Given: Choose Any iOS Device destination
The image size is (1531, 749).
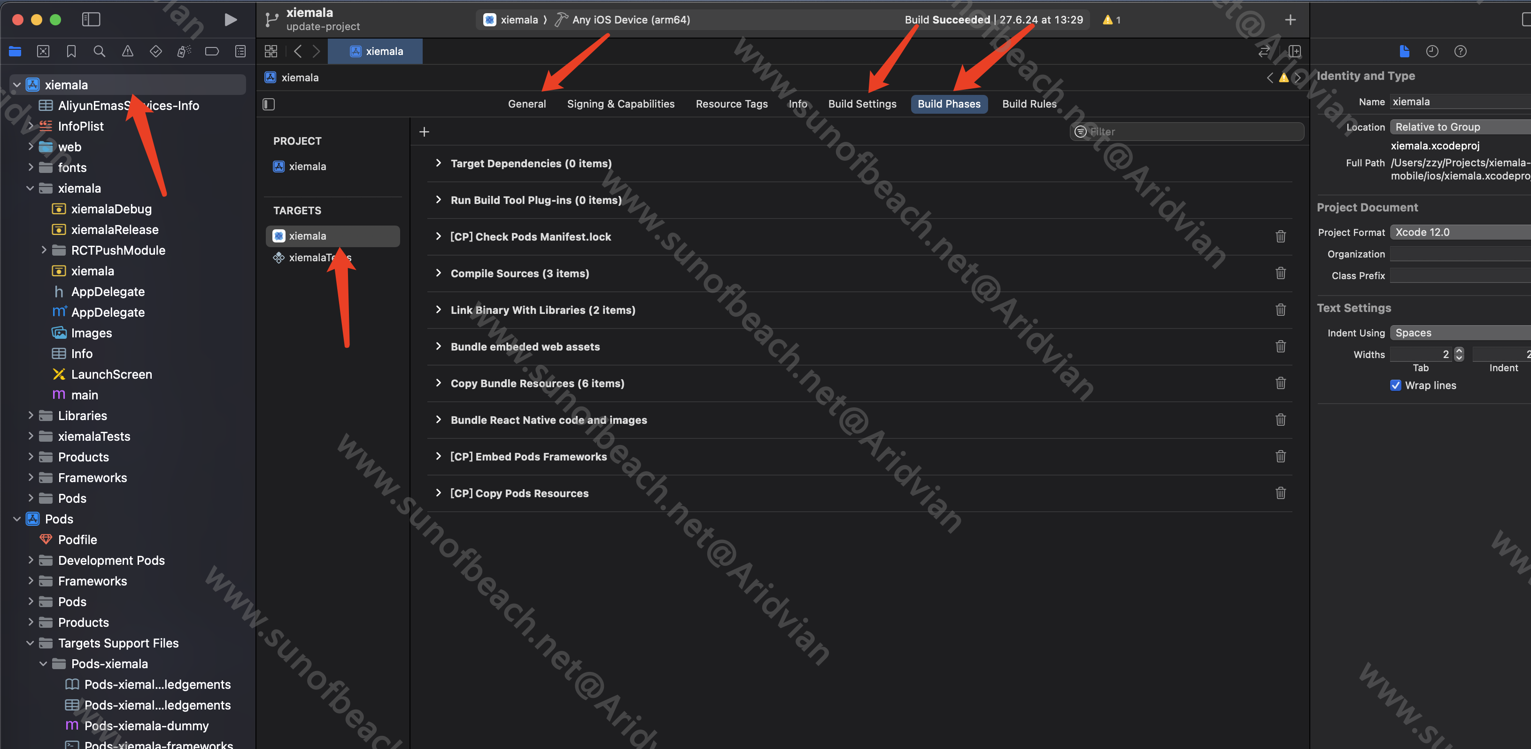Looking at the screenshot, I should pyautogui.click(x=622, y=20).
